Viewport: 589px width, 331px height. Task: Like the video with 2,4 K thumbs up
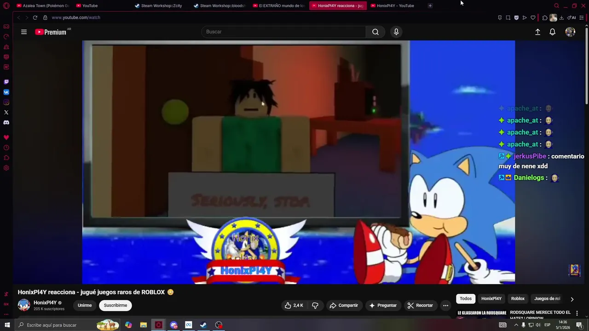294,305
